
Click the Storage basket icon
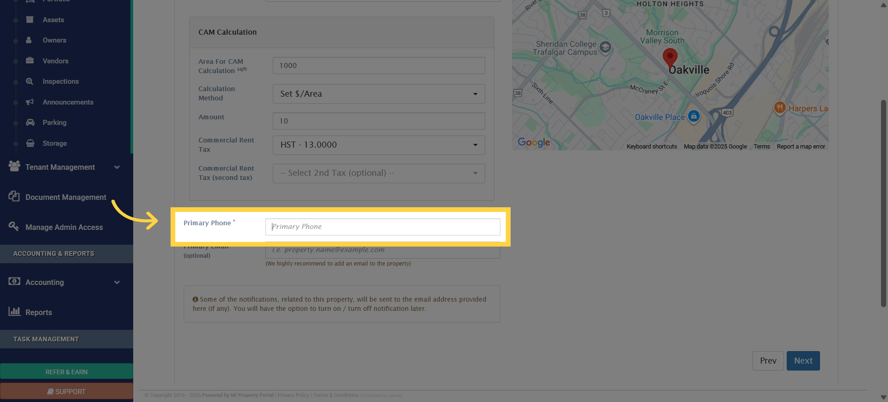30,143
